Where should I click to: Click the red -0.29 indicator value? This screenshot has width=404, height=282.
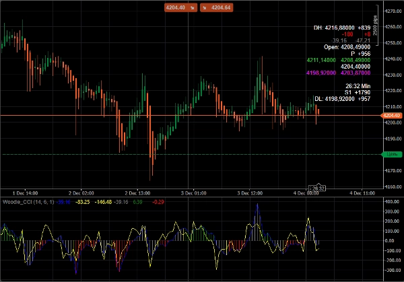click(x=158, y=201)
